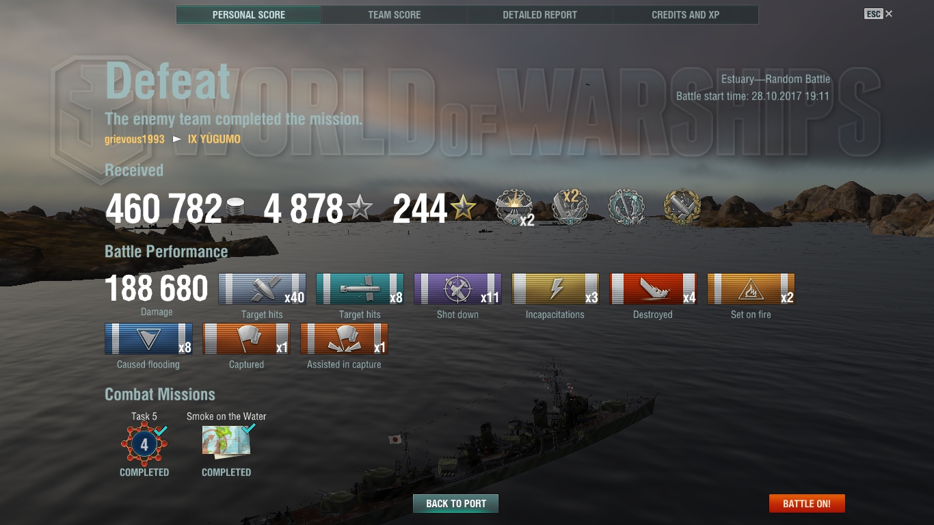Click the Shot down aircraft ribbon
The height and width of the screenshot is (525, 934).
click(457, 289)
